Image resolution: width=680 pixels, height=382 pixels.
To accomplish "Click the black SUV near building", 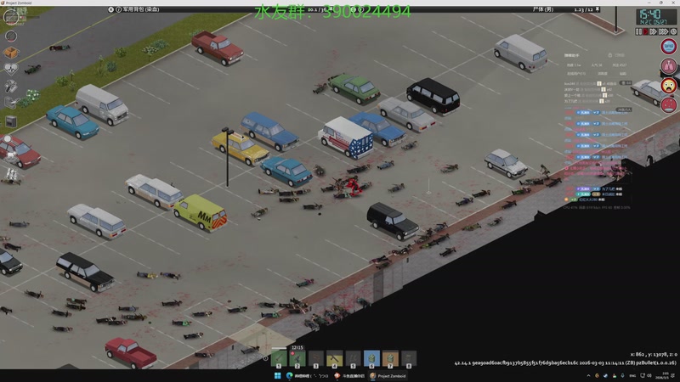I will (393, 221).
